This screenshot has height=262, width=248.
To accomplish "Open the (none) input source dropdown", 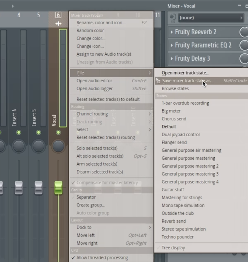I will click(210, 18).
